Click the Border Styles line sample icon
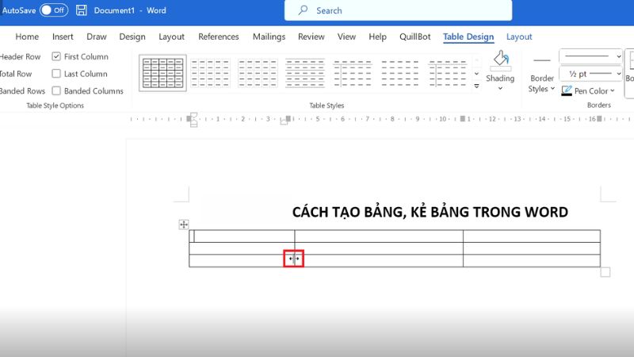The width and height of the screenshot is (634, 357). [542, 60]
